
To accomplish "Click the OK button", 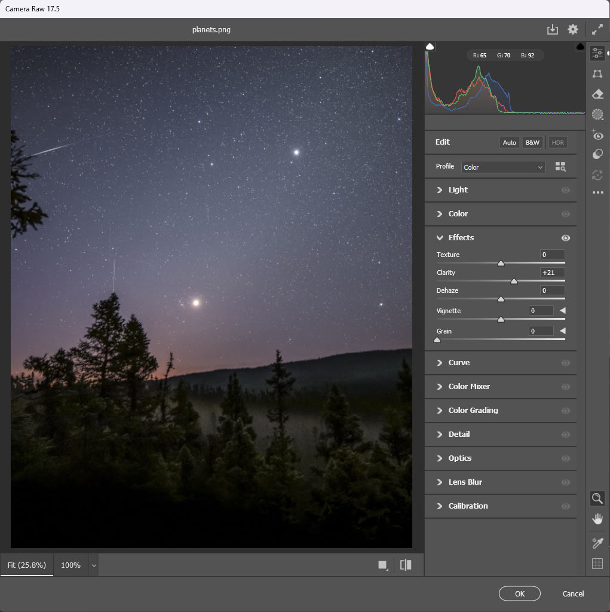I will (519, 593).
